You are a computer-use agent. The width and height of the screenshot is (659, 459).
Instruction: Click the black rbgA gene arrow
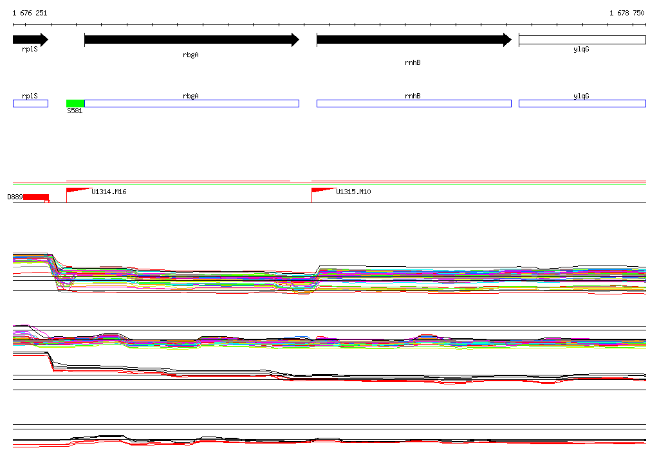coord(191,40)
